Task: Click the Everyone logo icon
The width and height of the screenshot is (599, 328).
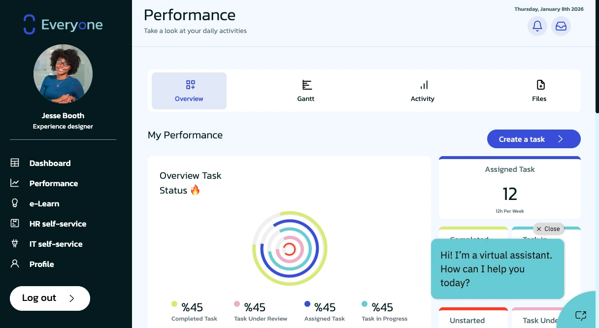Action: 30,25
